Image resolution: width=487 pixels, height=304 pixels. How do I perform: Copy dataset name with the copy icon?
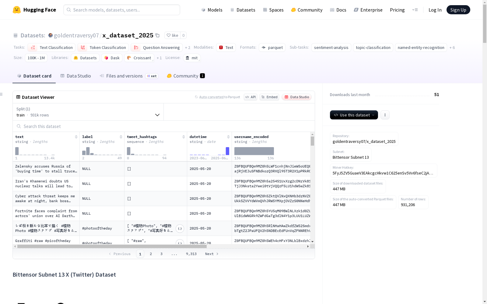[157, 35]
